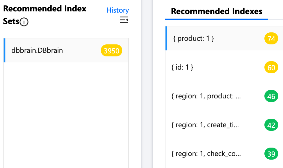Click the green 42 score badge

271,125
